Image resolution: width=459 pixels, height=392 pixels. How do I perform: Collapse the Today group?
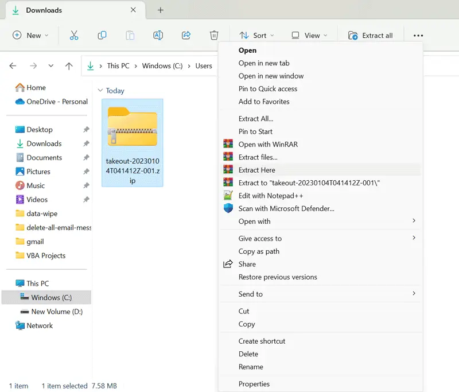(x=100, y=91)
